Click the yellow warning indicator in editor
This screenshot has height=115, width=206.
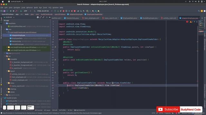pos(191,22)
